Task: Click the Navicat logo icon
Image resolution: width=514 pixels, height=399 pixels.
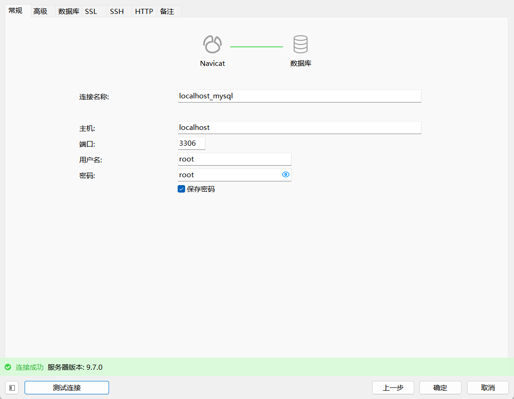Action: pos(212,44)
